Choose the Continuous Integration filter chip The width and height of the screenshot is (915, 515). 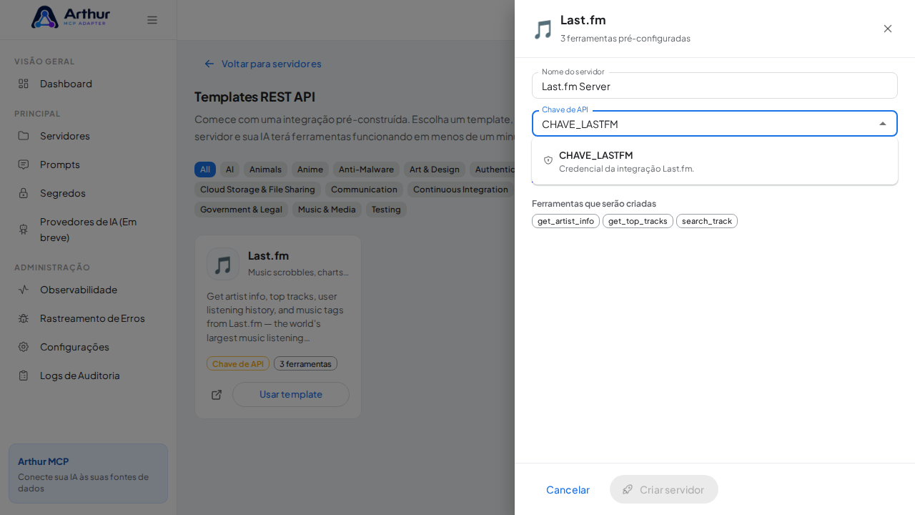[461, 190]
